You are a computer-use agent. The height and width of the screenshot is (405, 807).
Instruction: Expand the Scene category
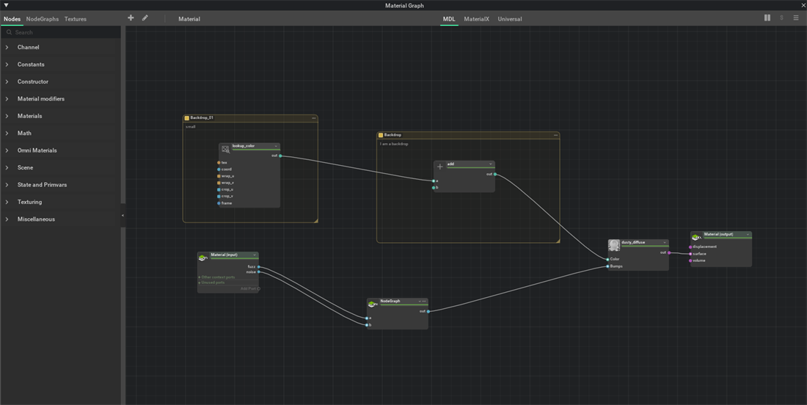[x=7, y=168]
